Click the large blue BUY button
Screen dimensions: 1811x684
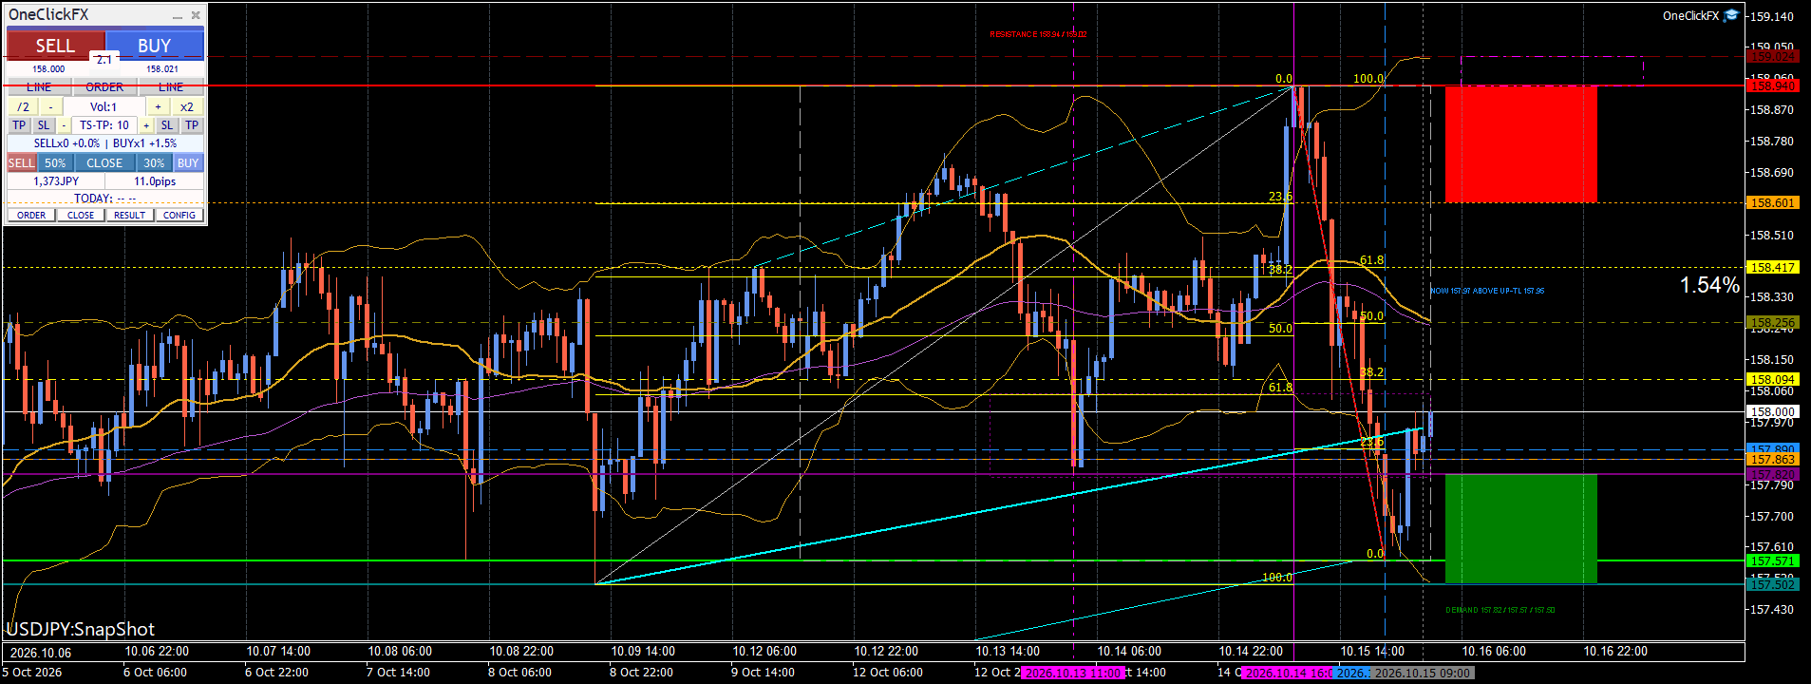[x=155, y=45]
